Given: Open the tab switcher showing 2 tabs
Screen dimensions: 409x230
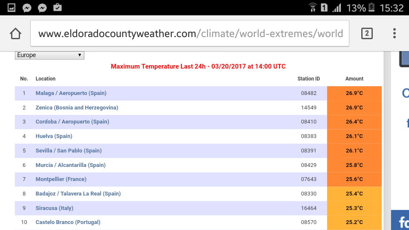Looking at the screenshot, I should click(x=367, y=33).
